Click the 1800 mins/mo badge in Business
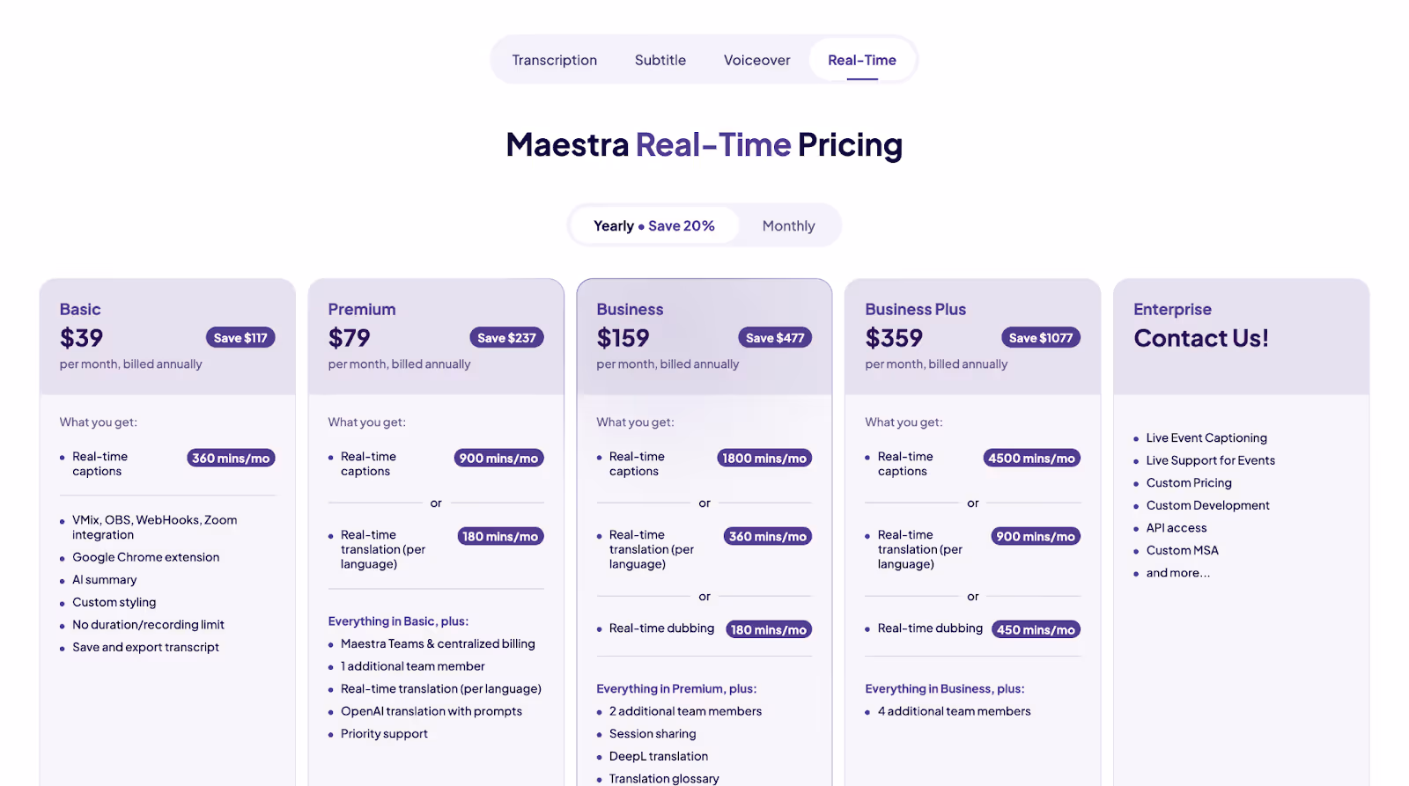The width and height of the screenshot is (1409, 786). pyautogui.click(x=764, y=459)
